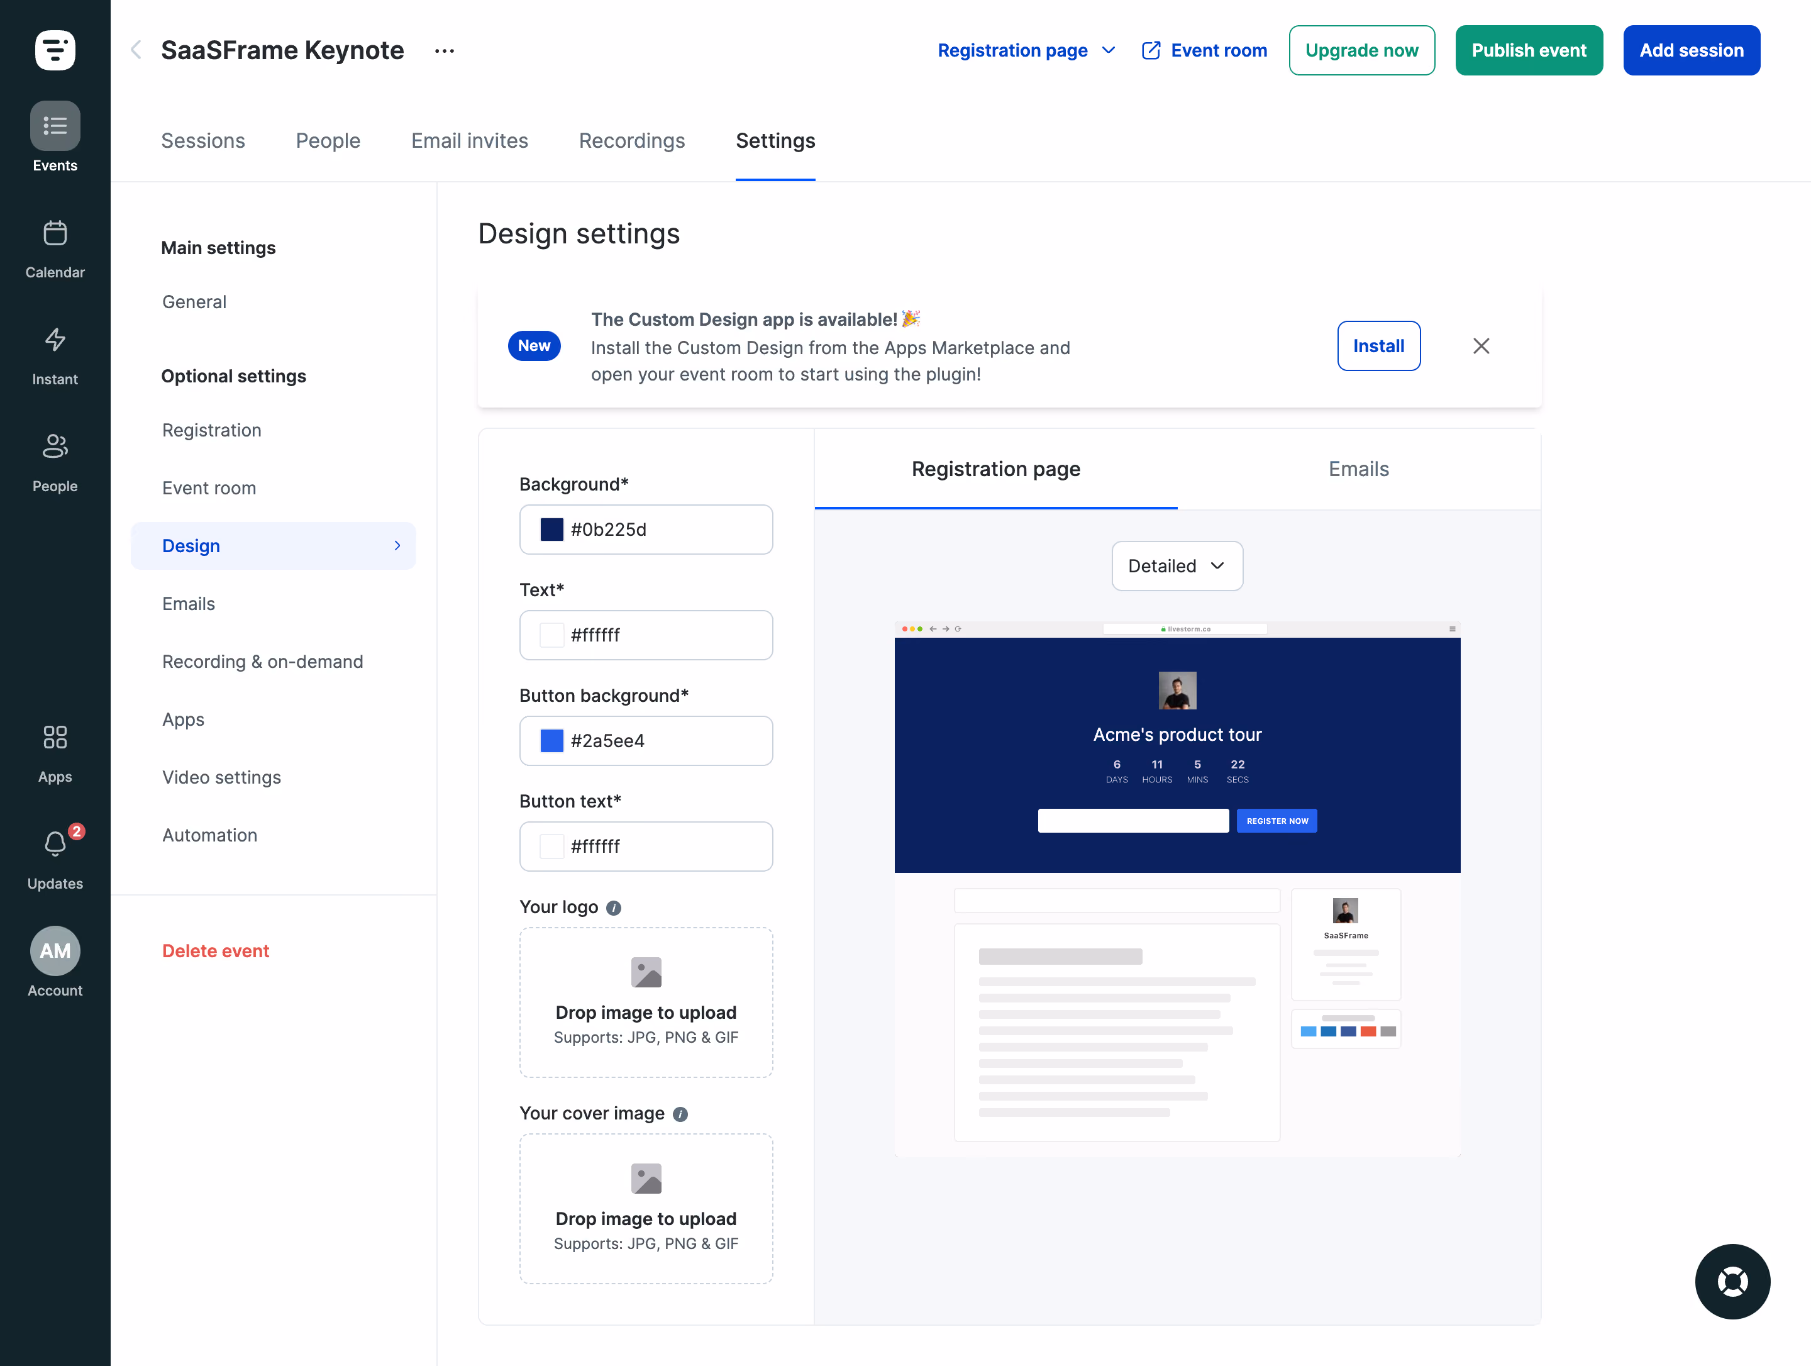Click the cover image upload drop zone
The height and width of the screenshot is (1366, 1811).
click(646, 1209)
